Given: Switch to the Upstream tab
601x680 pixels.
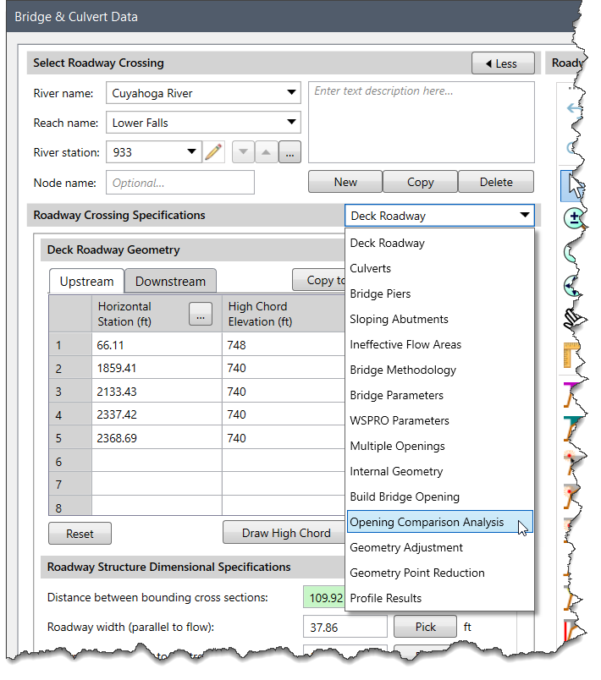Looking at the screenshot, I should pos(86,281).
